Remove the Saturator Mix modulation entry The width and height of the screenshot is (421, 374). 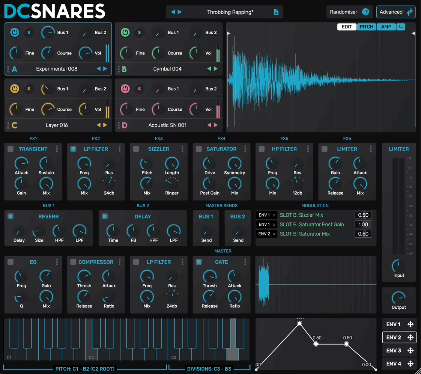pyautogui.click(x=274, y=234)
